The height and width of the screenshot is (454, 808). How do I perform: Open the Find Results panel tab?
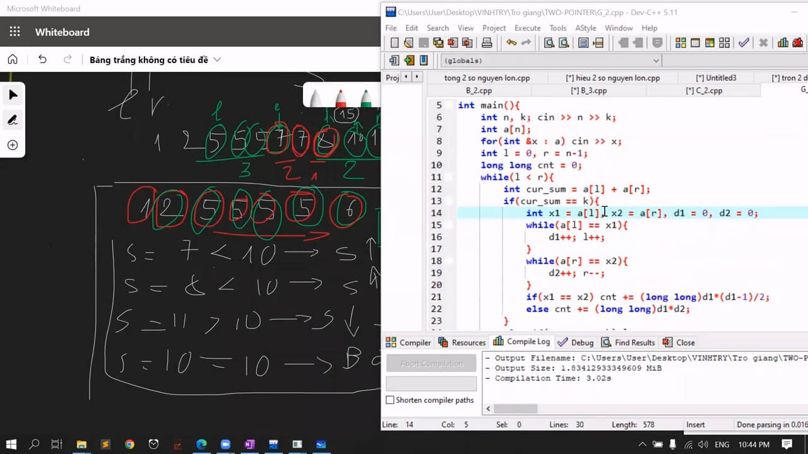627,342
